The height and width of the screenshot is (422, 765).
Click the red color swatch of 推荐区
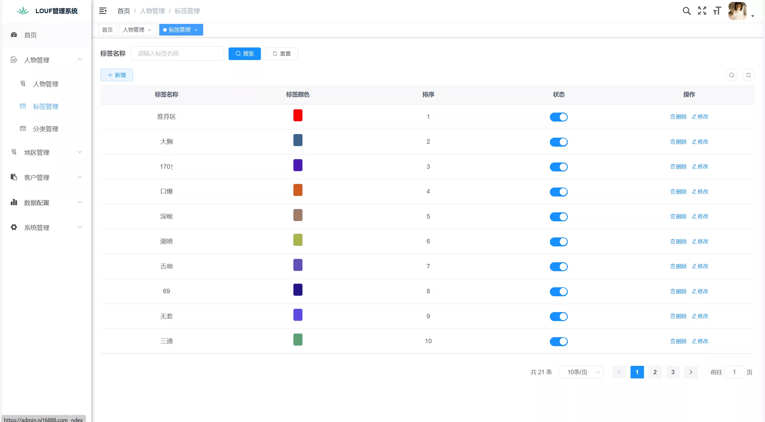coord(298,115)
